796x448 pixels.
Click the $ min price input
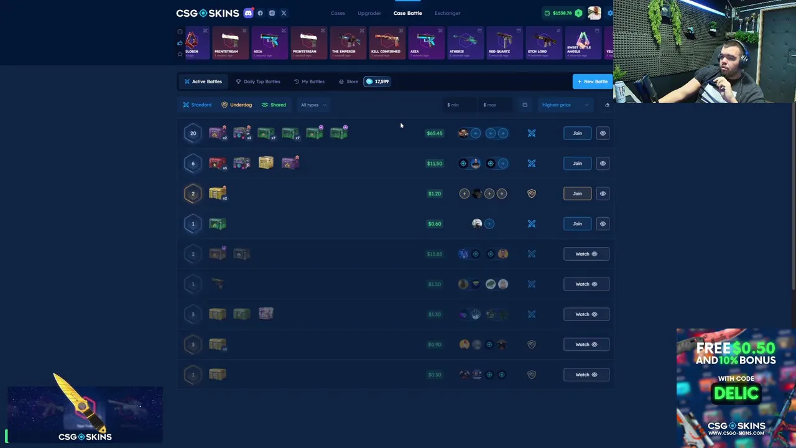[460, 105]
